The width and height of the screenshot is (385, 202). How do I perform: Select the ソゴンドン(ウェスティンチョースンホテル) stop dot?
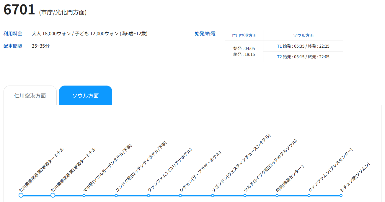[x=213, y=196]
